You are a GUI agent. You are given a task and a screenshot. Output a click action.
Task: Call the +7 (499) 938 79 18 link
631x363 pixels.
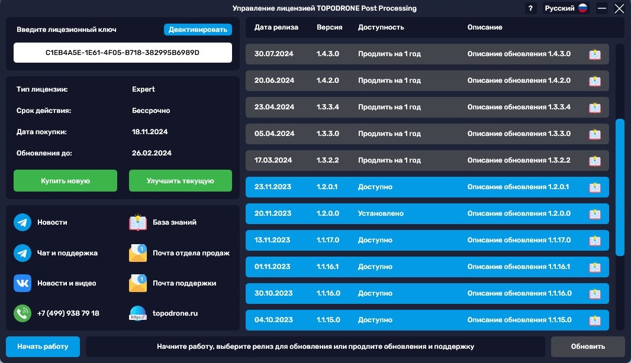[x=68, y=313]
